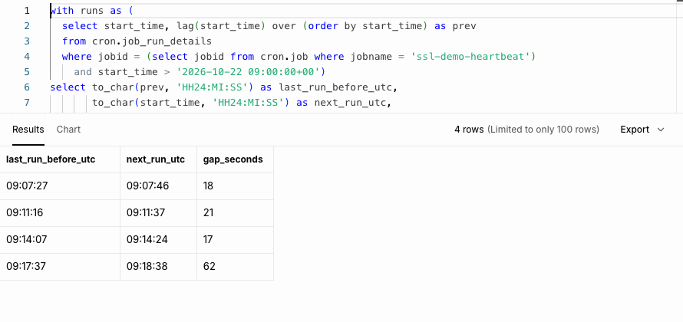Viewport: 683px width, 322px height.
Task: Click cell 09:14:07
Action: click(60, 240)
